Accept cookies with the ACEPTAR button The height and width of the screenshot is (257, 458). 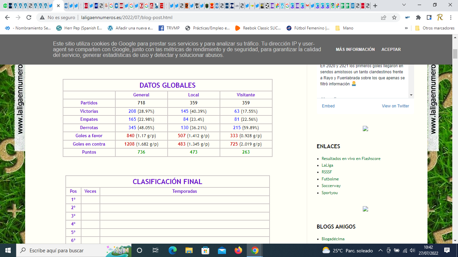391,49
